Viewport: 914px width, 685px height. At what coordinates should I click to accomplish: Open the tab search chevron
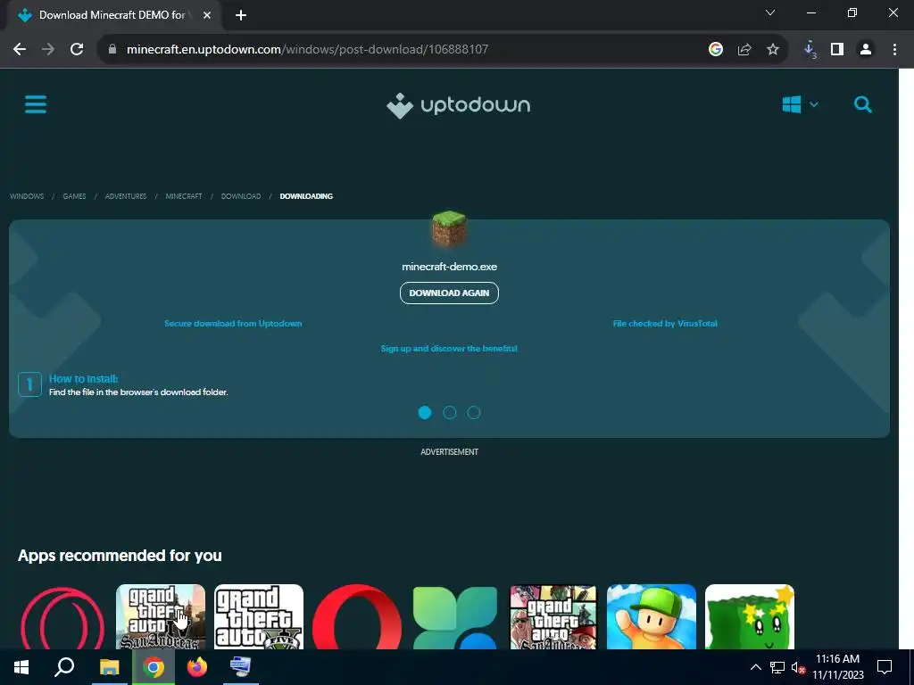(x=770, y=12)
